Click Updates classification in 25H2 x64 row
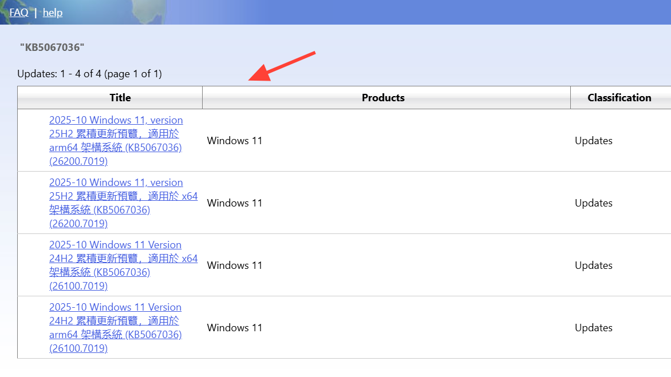 594,203
